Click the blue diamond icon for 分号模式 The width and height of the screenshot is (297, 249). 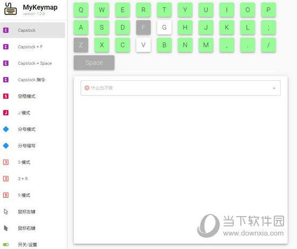6,129
